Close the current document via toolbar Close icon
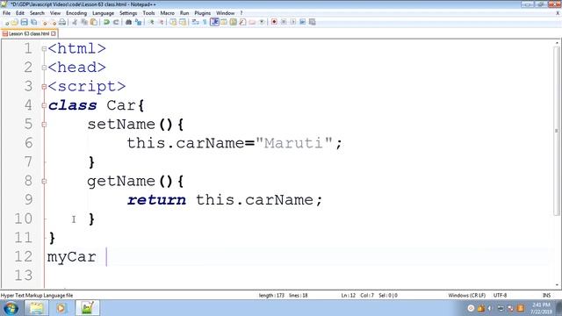Image resolution: width=562 pixels, height=316 pixels. pyautogui.click(x=45, y=22)
